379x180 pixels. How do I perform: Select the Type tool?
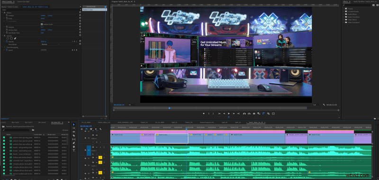point(74,150)
